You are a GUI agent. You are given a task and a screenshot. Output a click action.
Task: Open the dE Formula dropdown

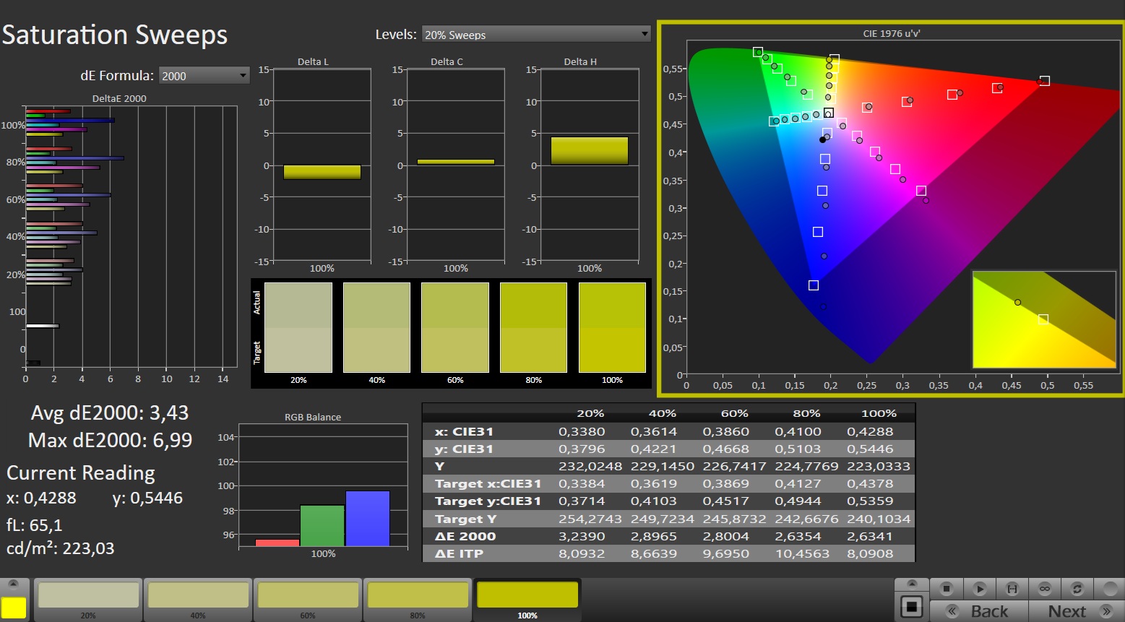click(204, 76)
